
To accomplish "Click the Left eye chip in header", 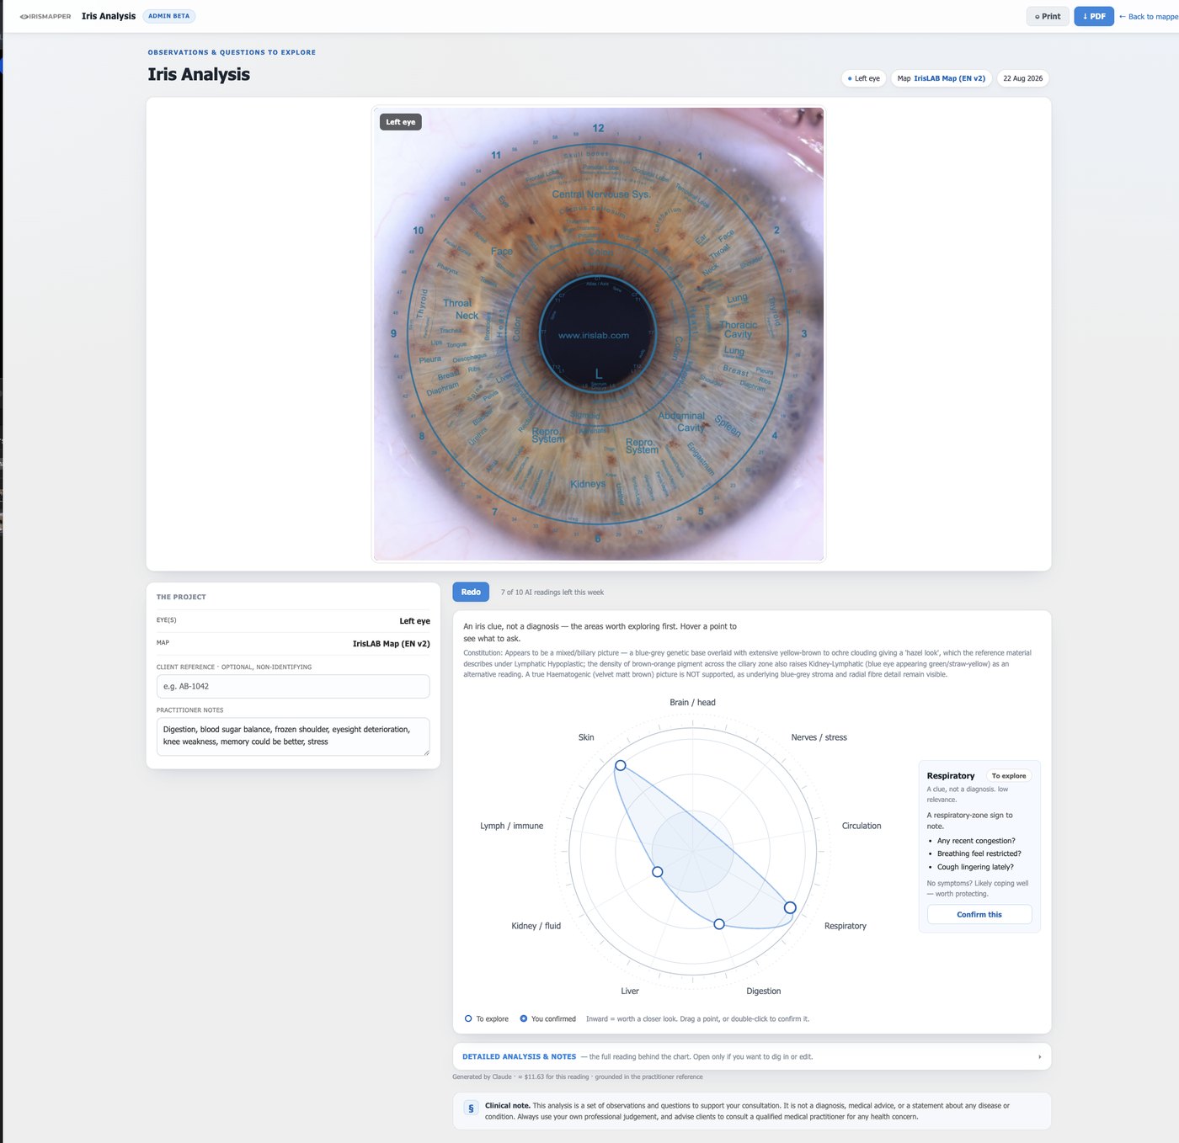I will pyautogui.click(x=863, y=78).
